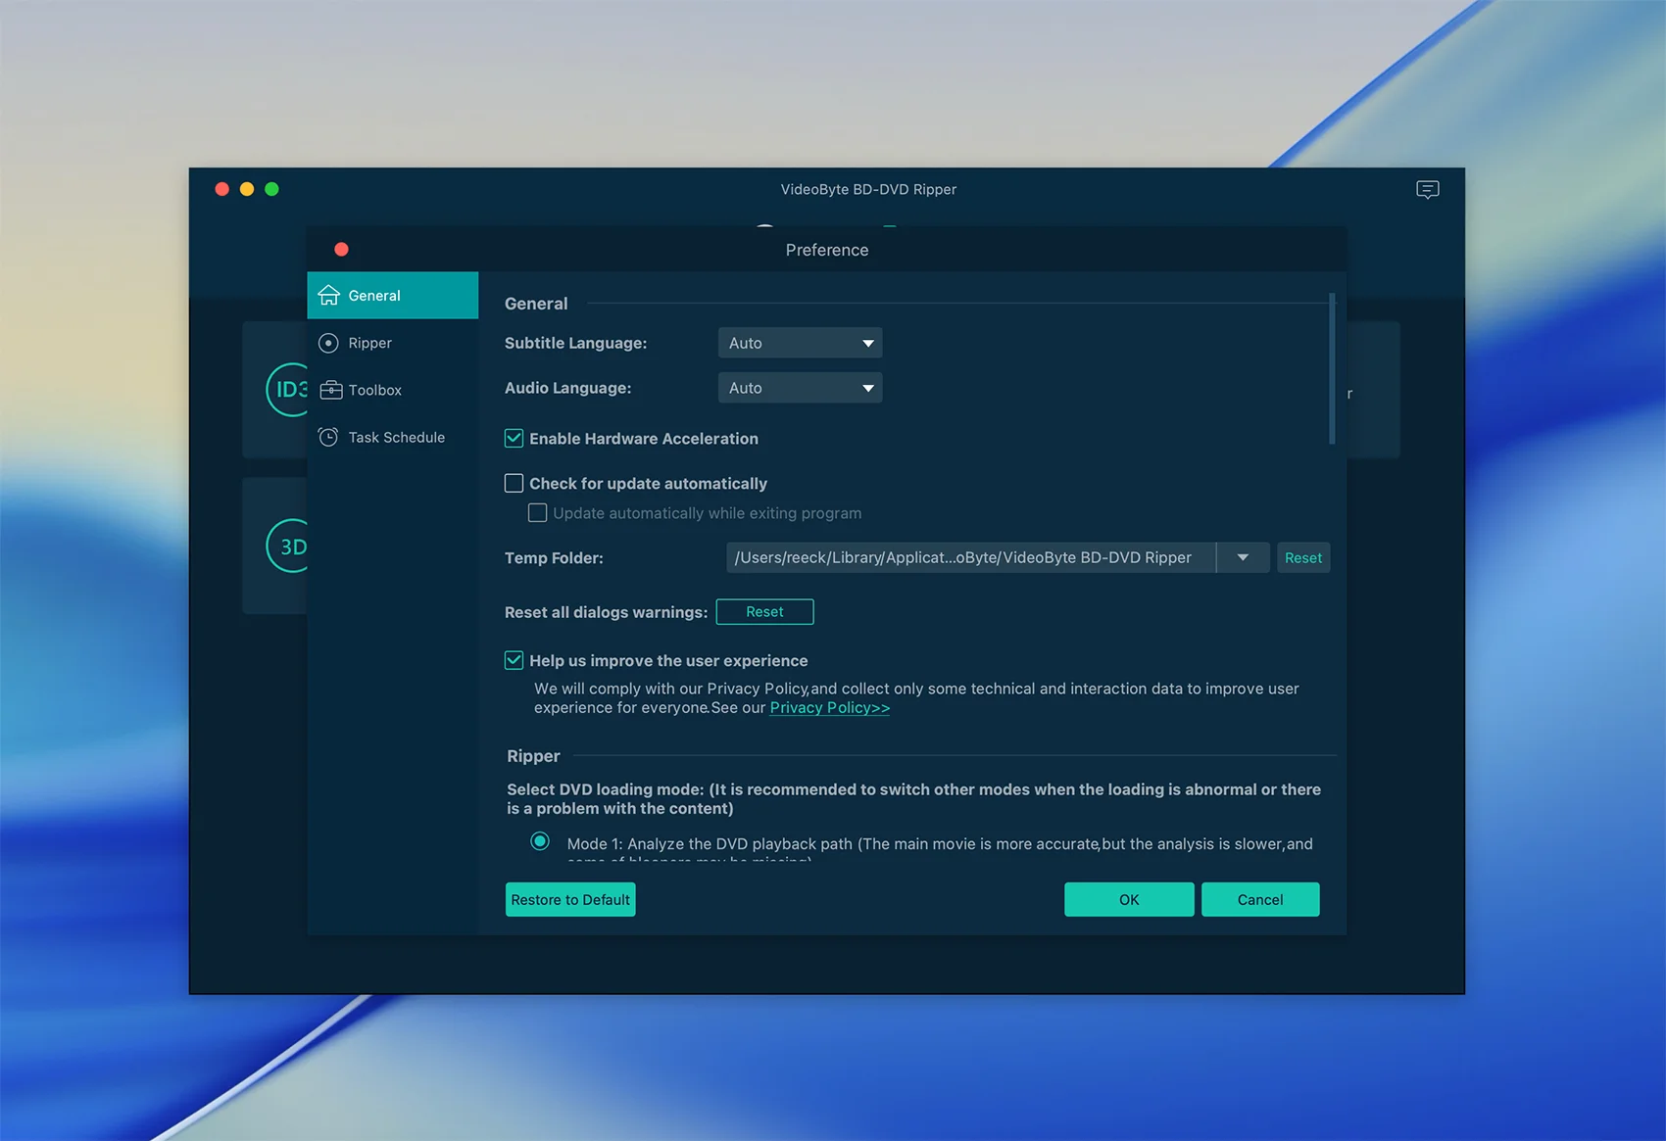
Task: Open the Audio Language dropdown
Action: coord(800,388)
